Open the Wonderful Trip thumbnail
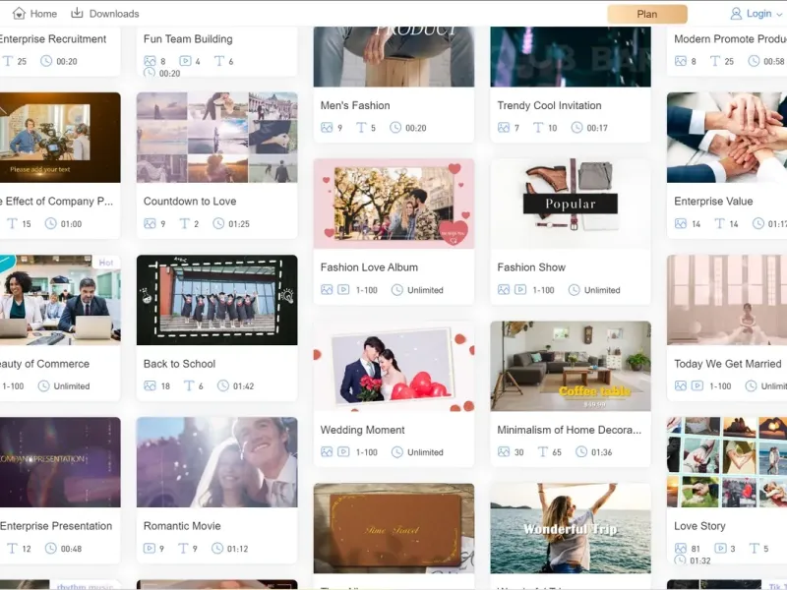The height and width of the screenshot is (590, 787). (571, 528)
